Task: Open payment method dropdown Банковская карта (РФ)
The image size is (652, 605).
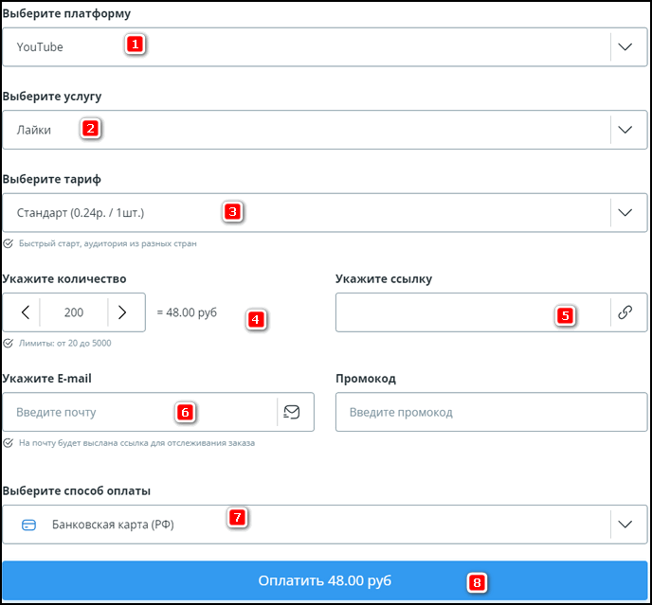Action: pyautogui.click(x=325, y=525)
